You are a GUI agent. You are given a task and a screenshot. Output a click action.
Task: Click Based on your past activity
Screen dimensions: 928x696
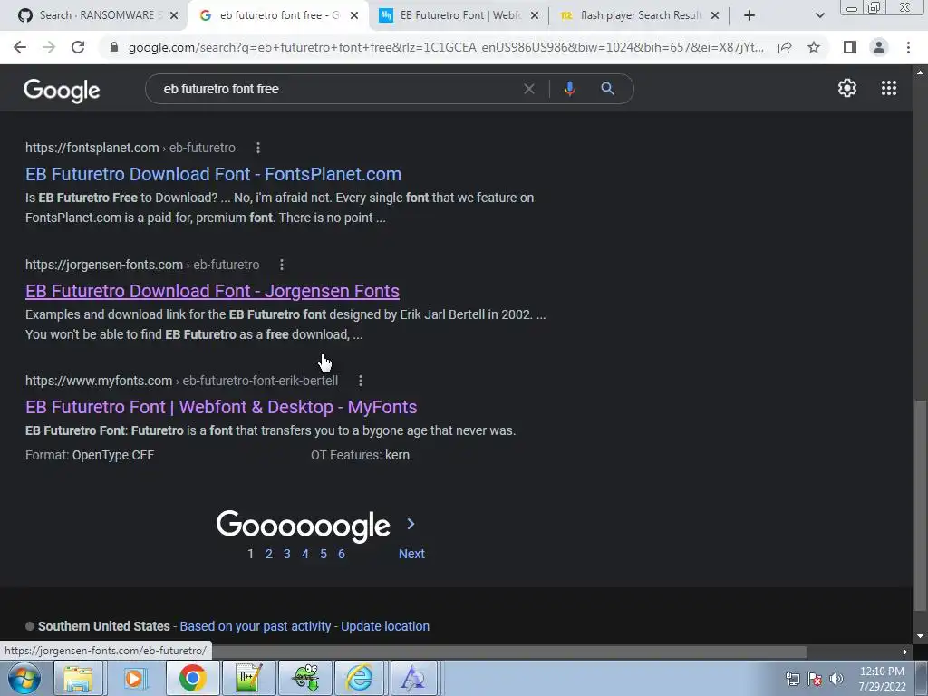click(x=255, y=626)
